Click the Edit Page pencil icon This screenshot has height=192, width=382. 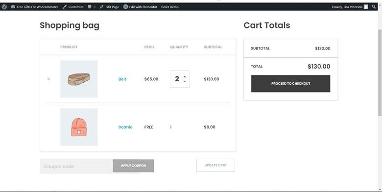click(101, 7)
